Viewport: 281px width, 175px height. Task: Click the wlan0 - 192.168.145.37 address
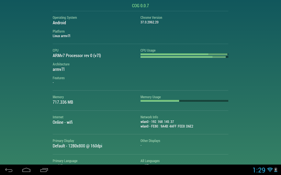pyautogui.click(x=157, y=122)
